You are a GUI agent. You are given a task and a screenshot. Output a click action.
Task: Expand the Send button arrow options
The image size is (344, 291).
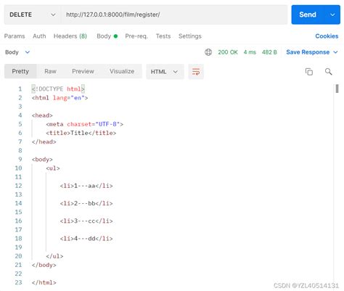tap(332, 15)
